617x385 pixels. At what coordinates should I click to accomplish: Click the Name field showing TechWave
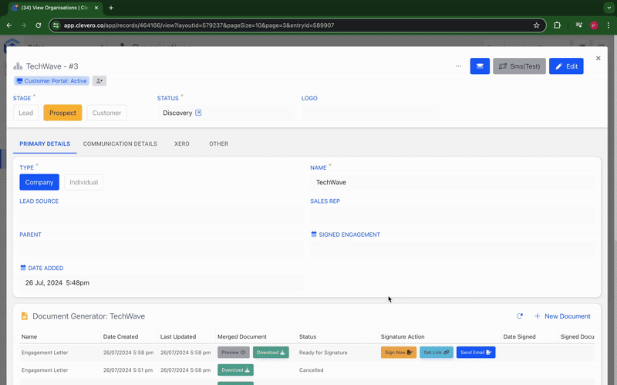452,182
